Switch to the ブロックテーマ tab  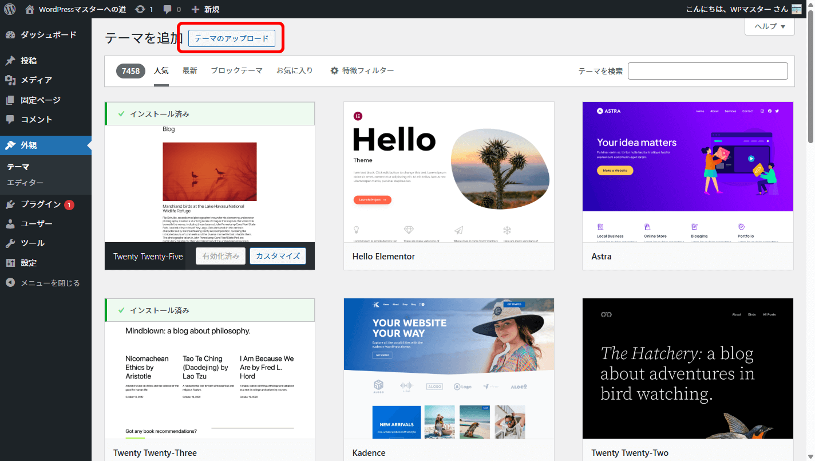[x=236, y=71]
